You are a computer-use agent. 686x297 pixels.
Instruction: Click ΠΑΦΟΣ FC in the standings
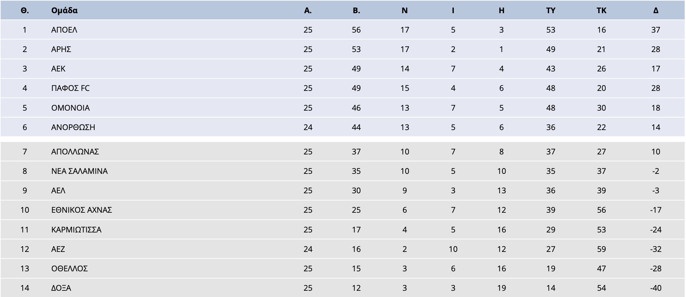point(70,88)
